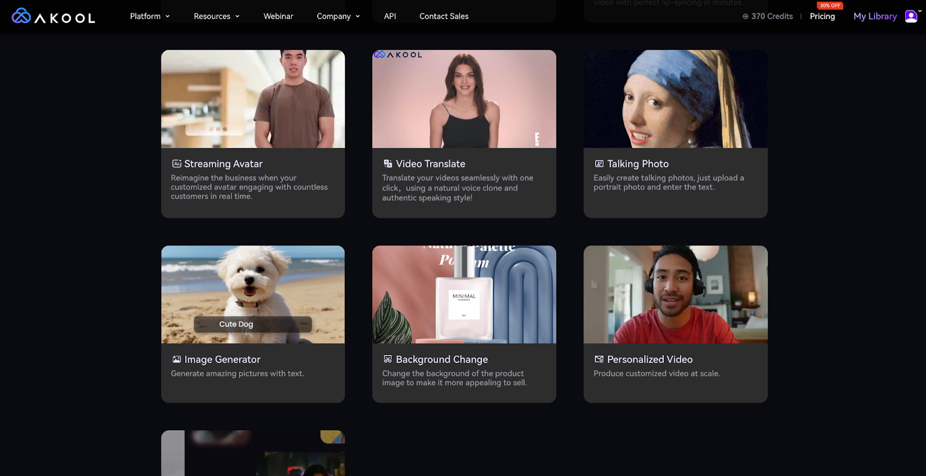
Task: Open the Streaming Avatar preview thumbnail
Action: coord(253,99)
